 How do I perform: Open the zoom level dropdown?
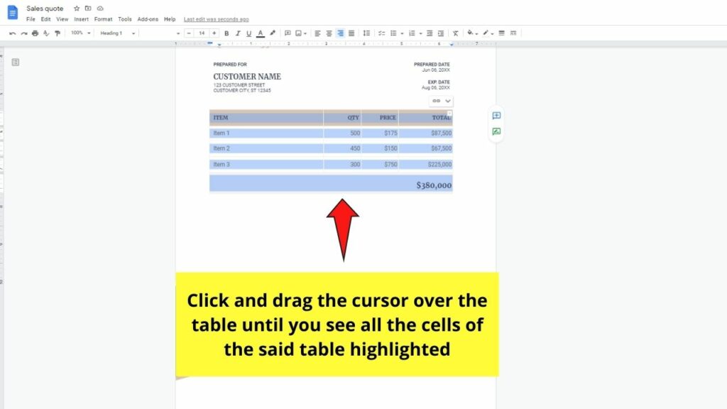pyautogui.click(x=78, y=33)
